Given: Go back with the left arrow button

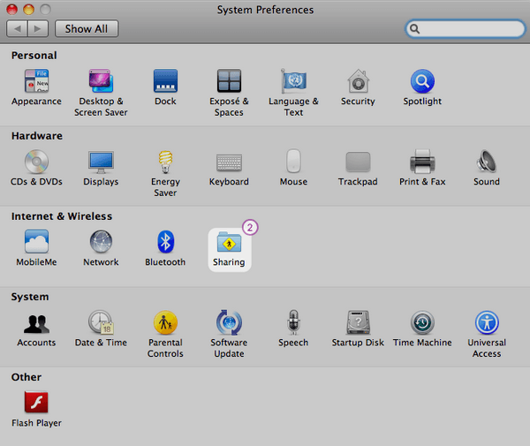Looking at the screenshot, I should (17, 29).
